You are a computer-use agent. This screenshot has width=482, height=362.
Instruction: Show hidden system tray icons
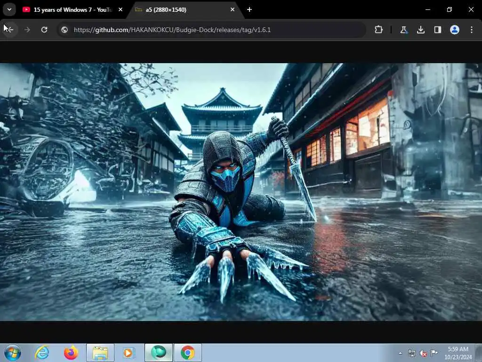click(400, 353)
